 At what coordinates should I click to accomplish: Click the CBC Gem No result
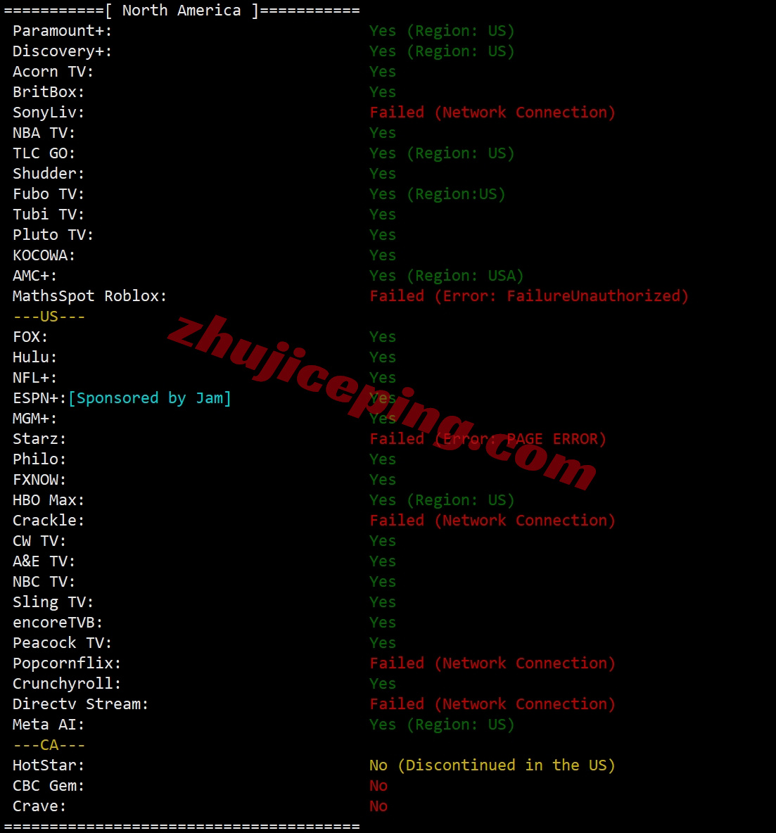point(379,786)
